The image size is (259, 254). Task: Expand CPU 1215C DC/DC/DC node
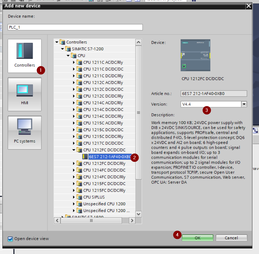(74, 130)
